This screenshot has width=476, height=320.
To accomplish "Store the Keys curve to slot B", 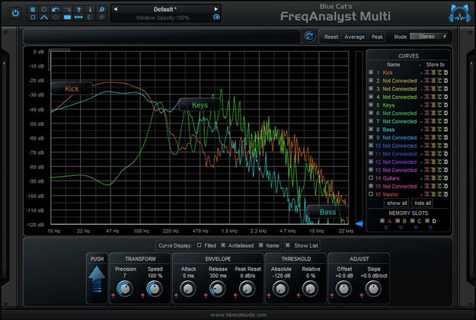I will (433, 104).
